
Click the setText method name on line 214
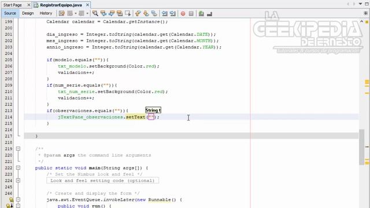click(x=135, y=117)
